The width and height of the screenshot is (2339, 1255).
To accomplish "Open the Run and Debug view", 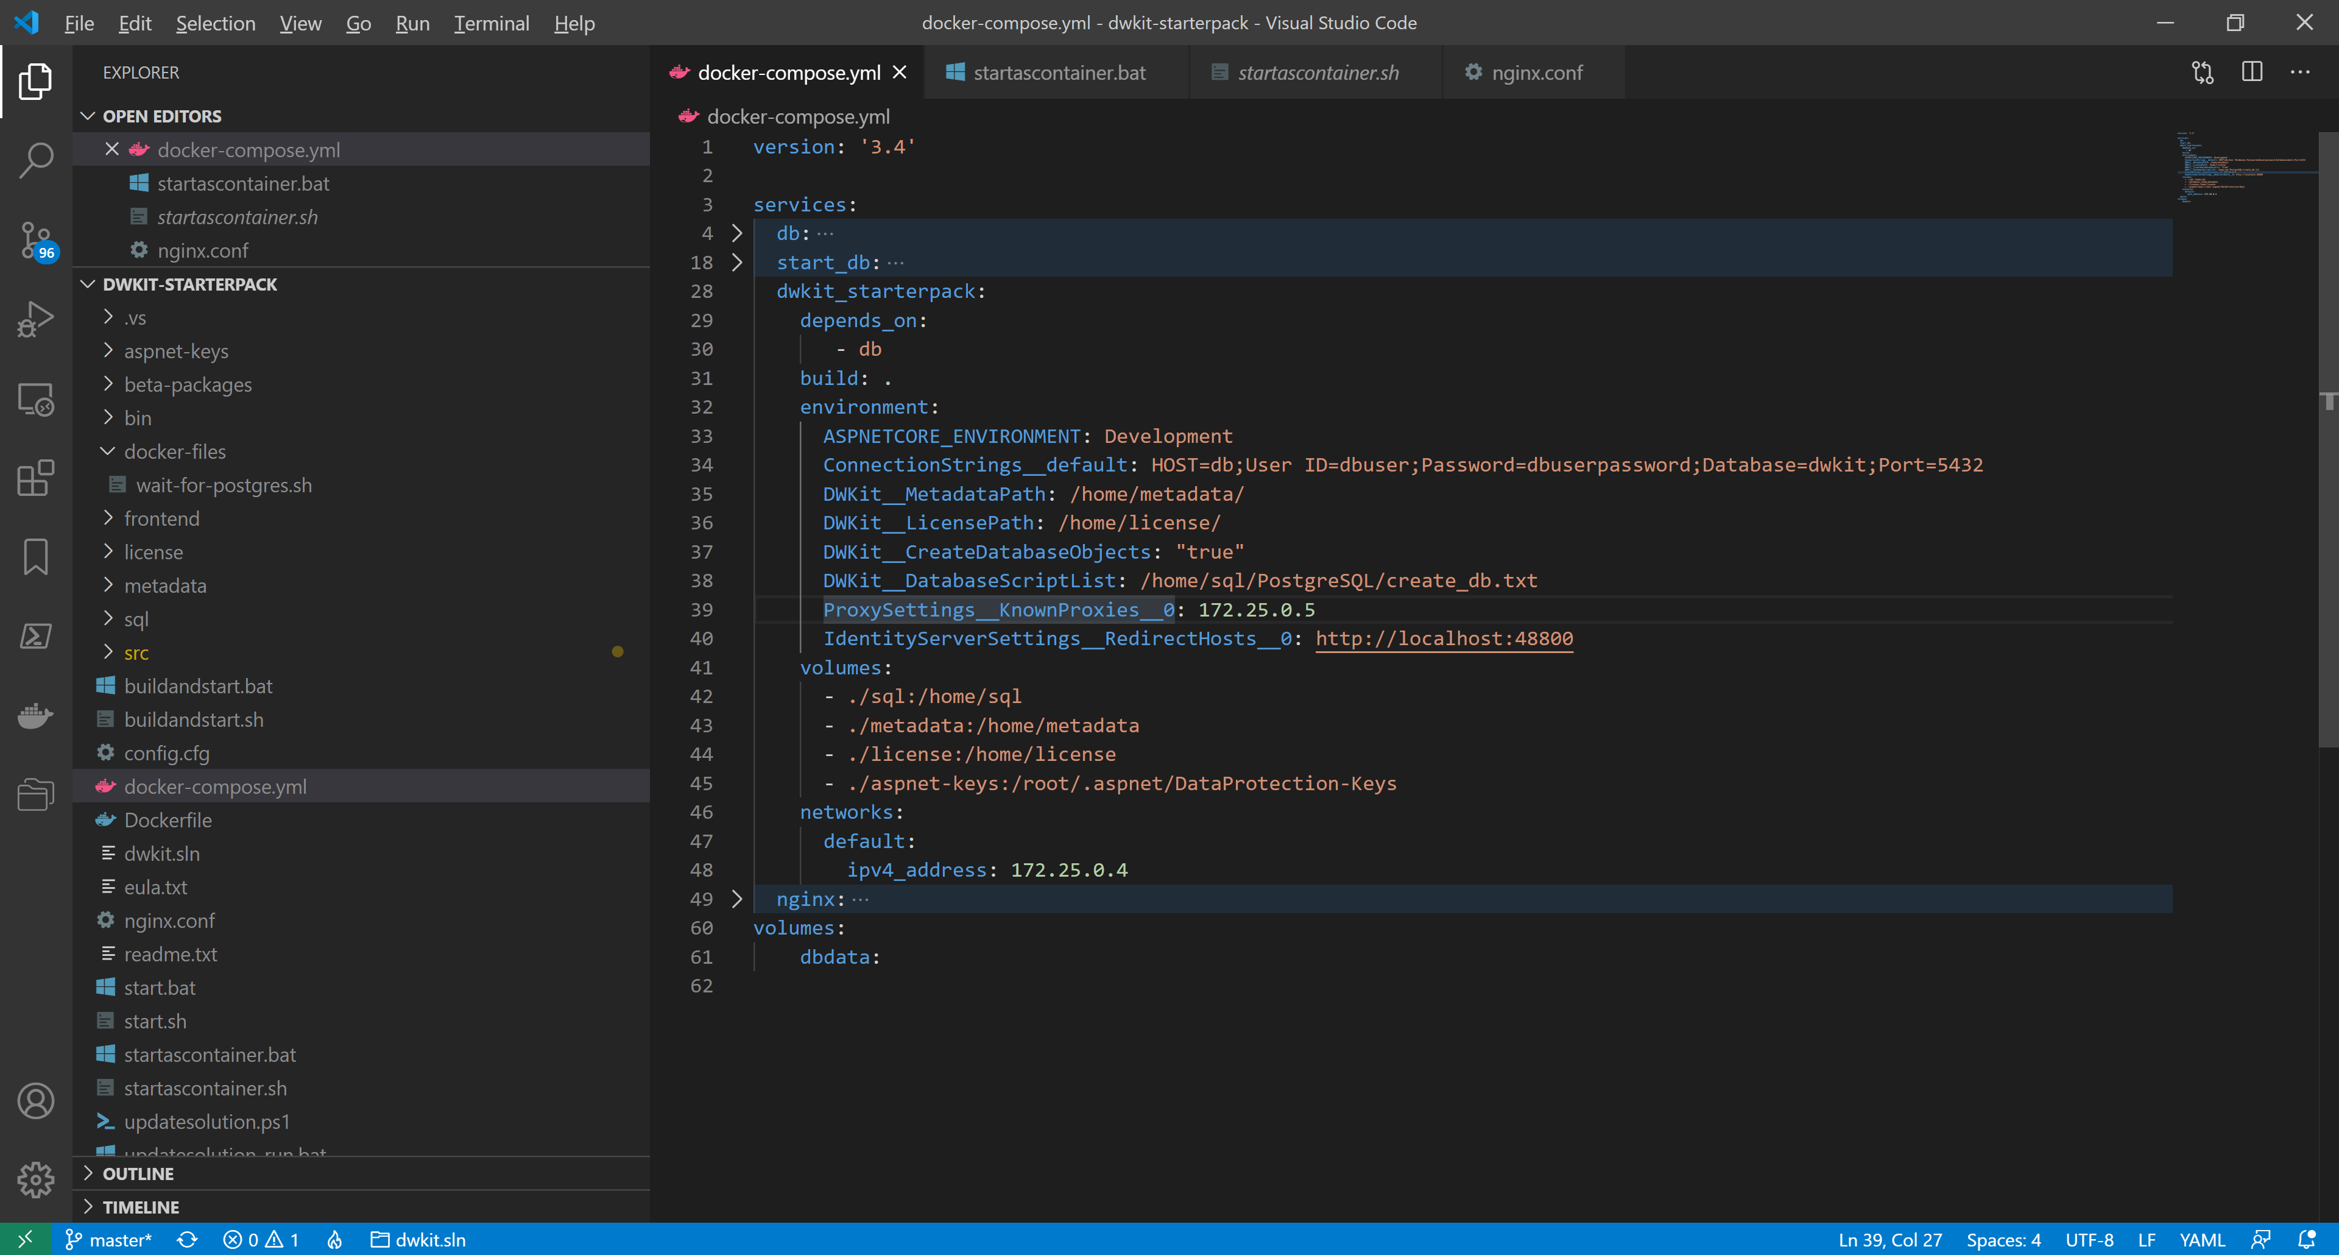I will pos(35,320).
